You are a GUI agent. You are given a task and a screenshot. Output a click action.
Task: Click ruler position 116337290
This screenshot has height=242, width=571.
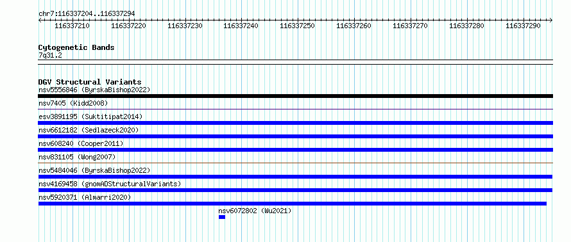(524, 26)
